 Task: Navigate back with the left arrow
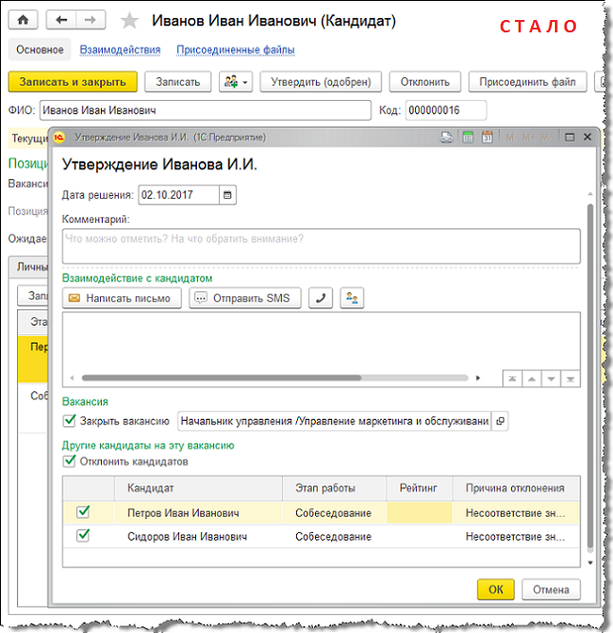(61, 20)
